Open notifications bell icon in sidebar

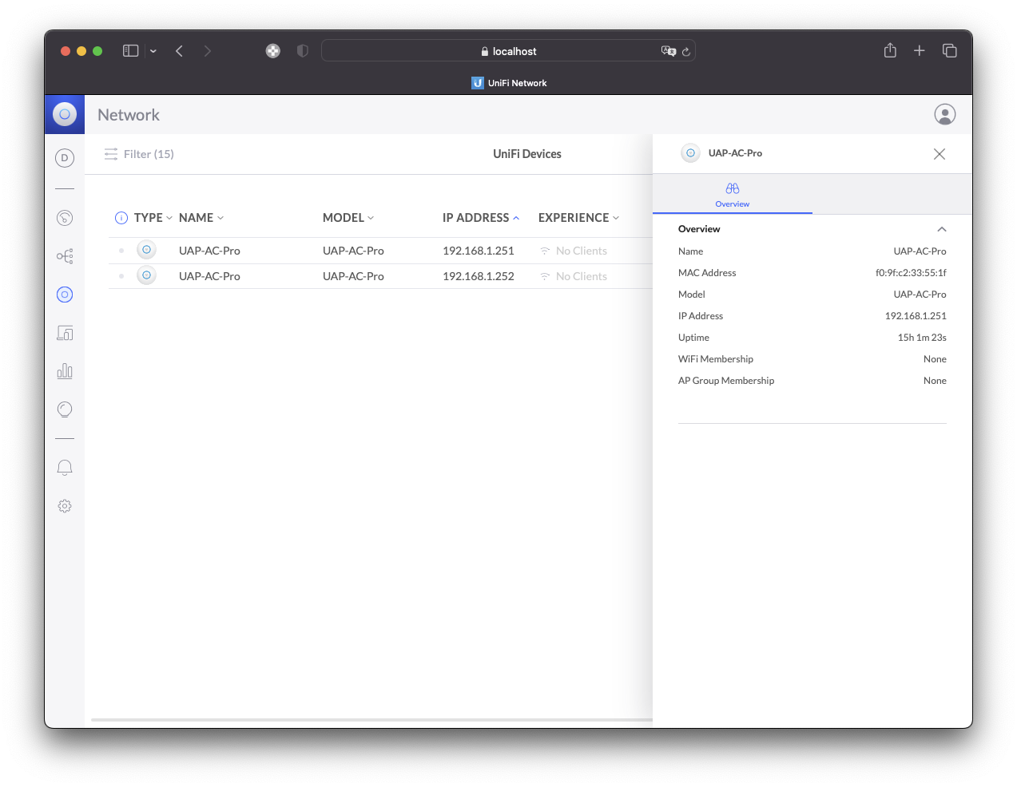[65, 468]
